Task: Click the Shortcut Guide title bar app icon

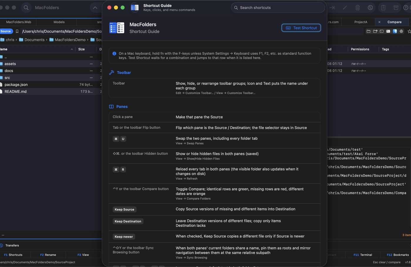Action: (x=135, y=8)
